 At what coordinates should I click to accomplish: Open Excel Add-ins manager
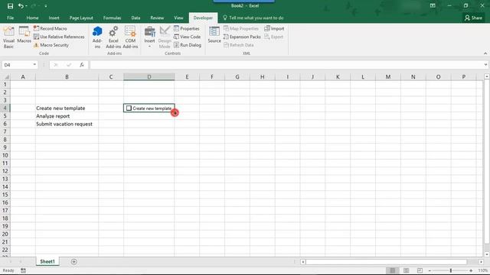tap(113, 37)
